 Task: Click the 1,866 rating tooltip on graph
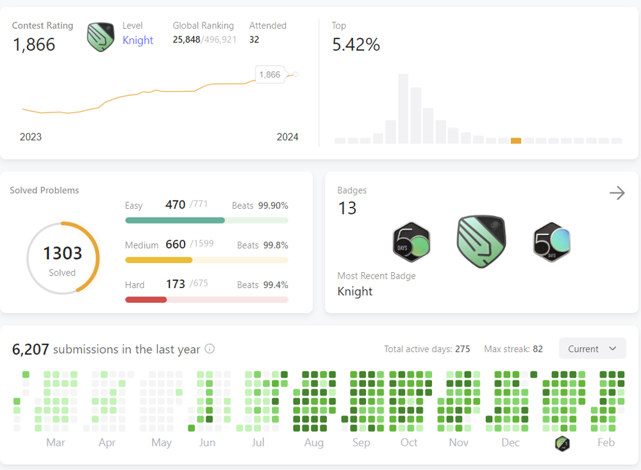pos(269,75)
